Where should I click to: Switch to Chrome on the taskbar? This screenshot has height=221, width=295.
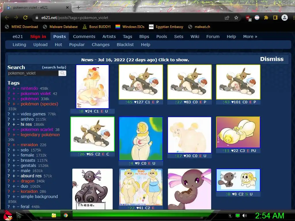point(65,215)
